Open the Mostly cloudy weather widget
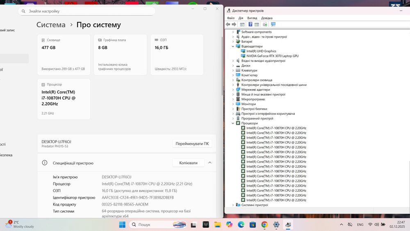410x231 pixels. [x=20, y=224]
